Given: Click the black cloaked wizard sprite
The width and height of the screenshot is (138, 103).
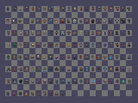Looking at the screenshot, I should click(93, 21).
